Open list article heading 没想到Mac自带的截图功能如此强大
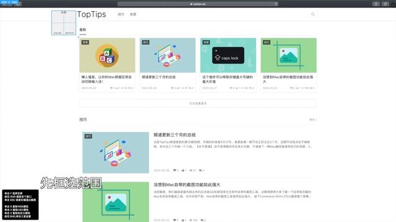 187,185
